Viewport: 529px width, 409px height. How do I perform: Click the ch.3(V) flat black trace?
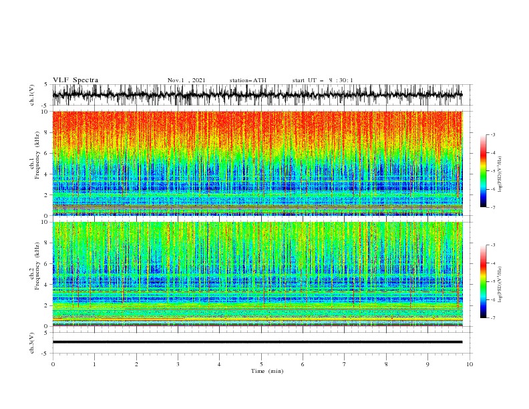pos(257,342)
